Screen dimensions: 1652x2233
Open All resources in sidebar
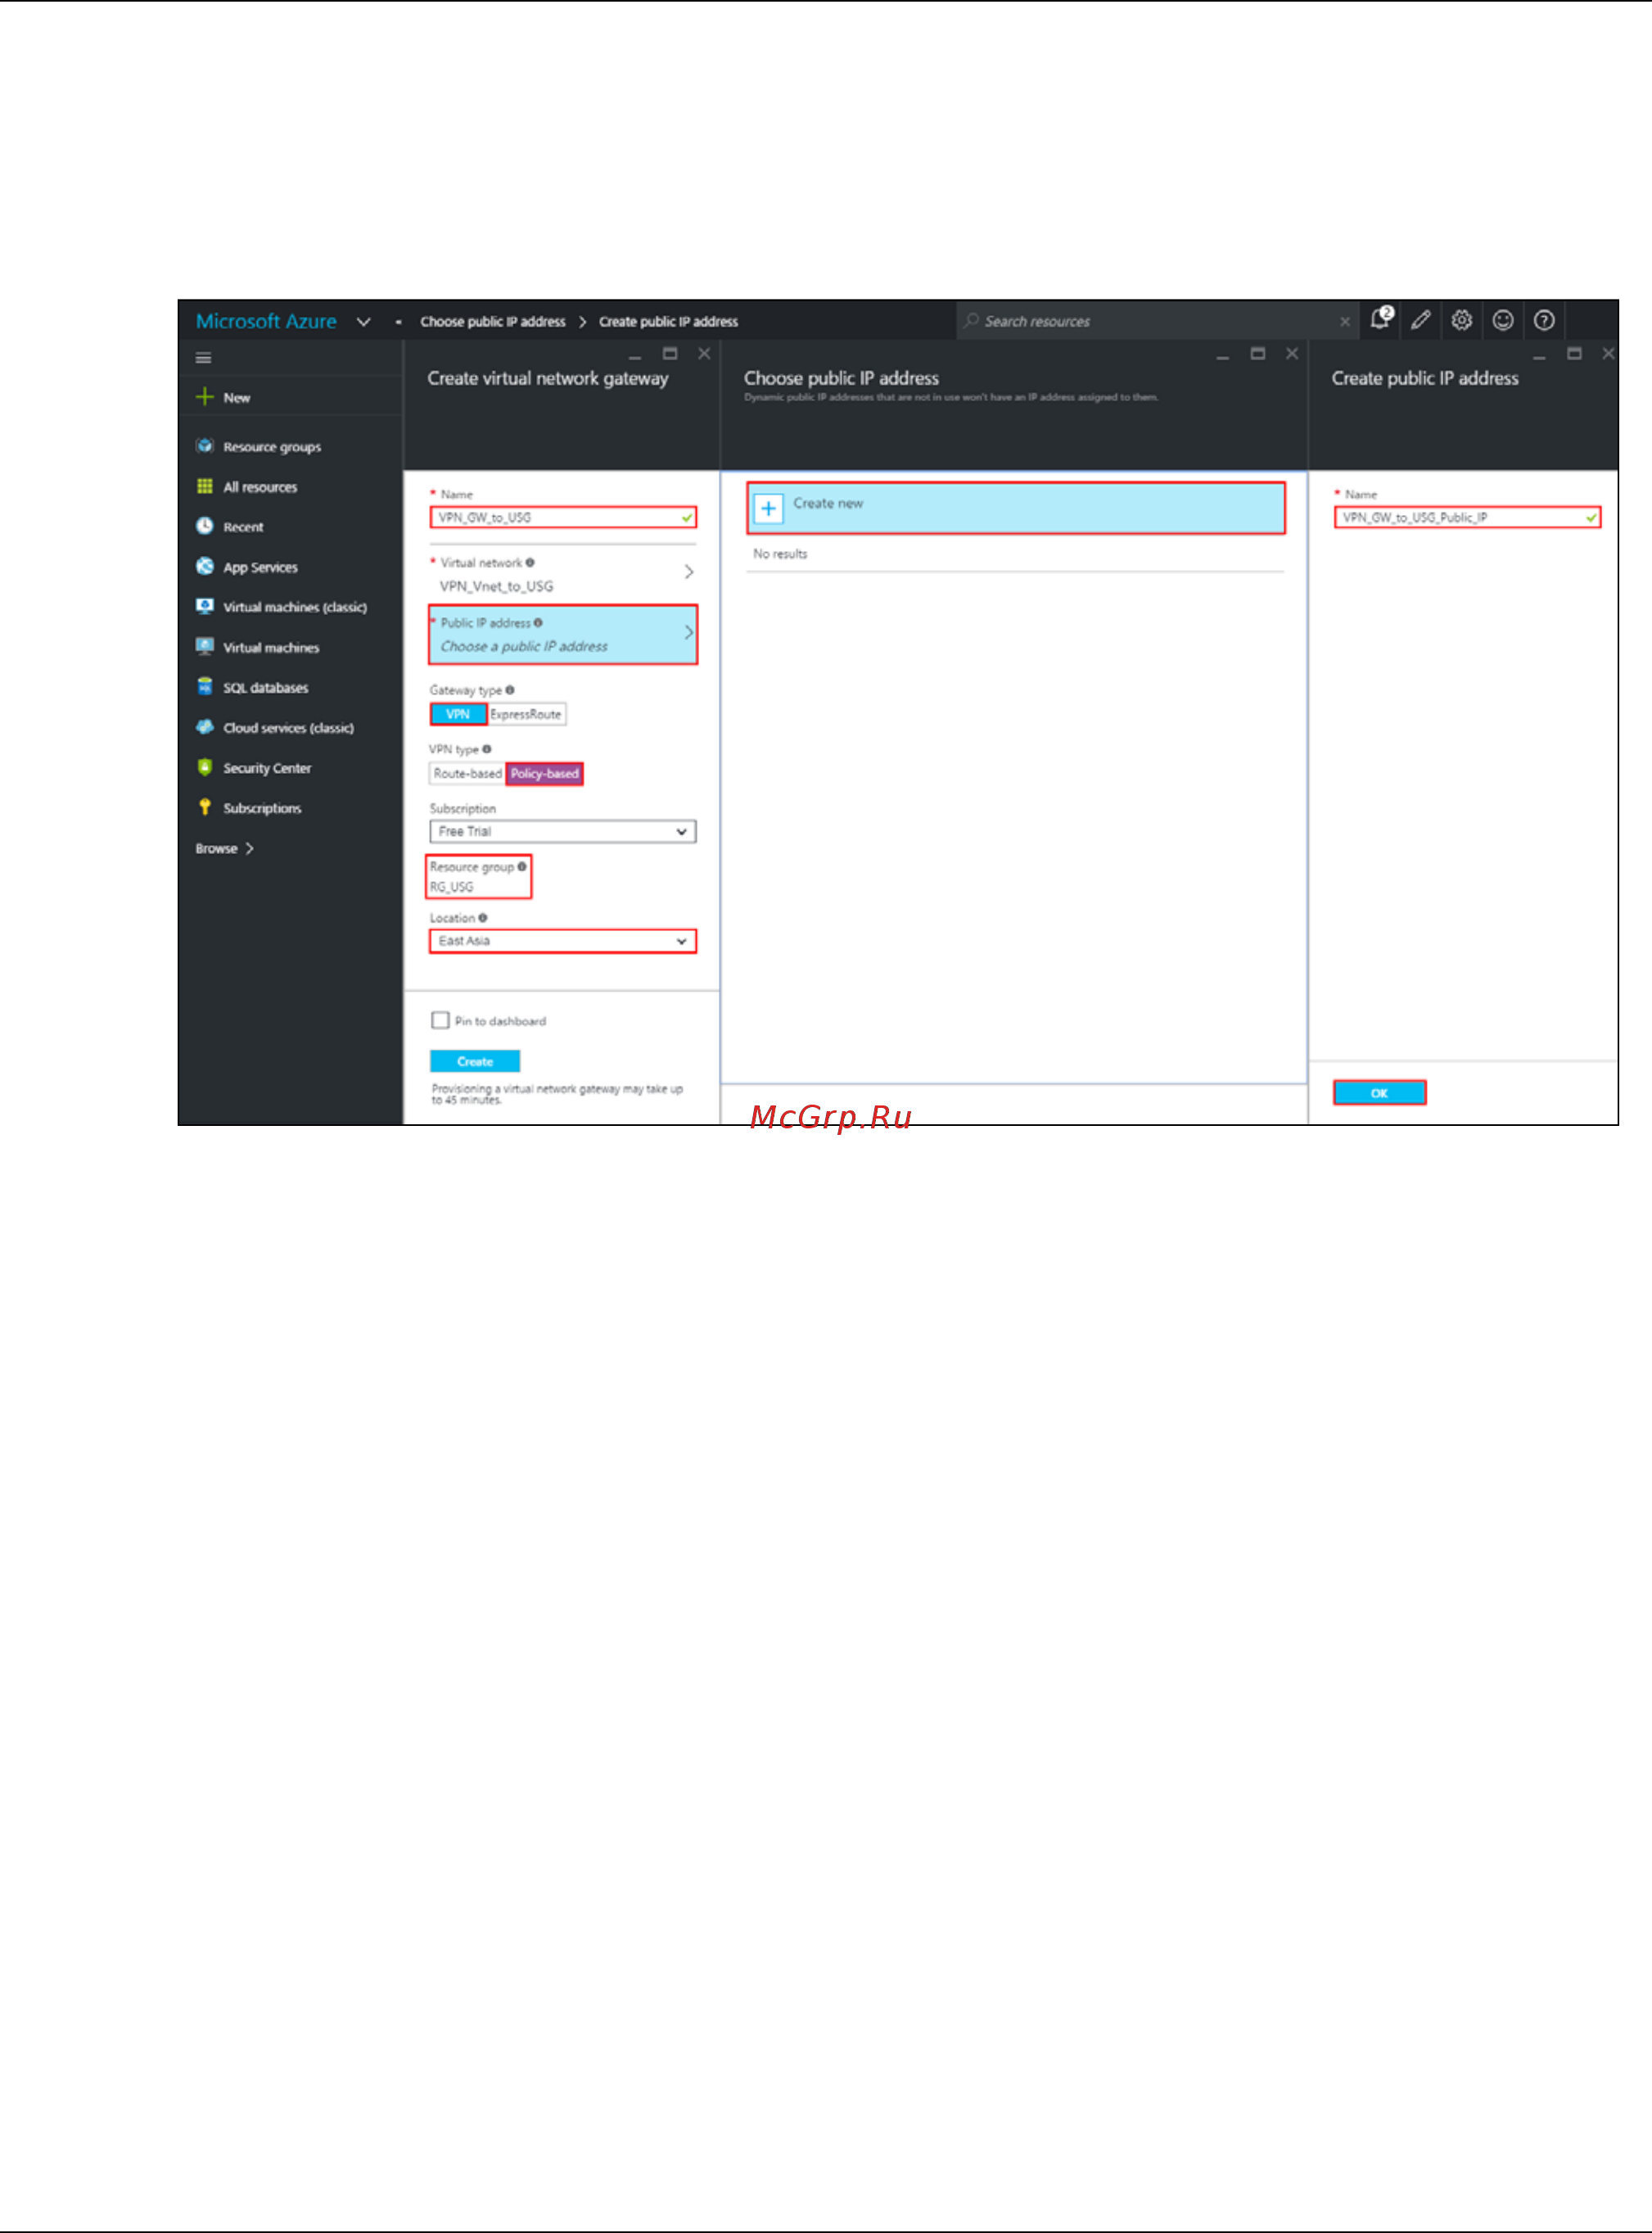(260, 487)
